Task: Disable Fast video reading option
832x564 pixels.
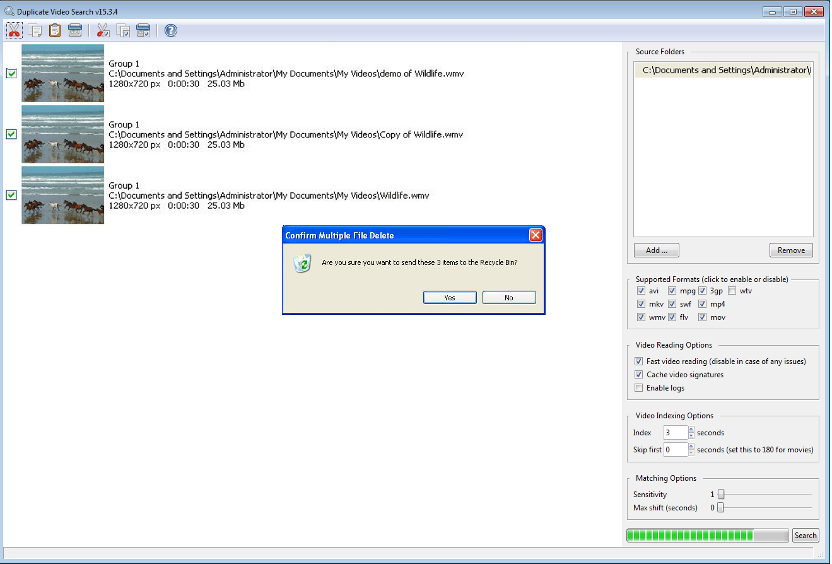Action: click(x=639, y=361)
